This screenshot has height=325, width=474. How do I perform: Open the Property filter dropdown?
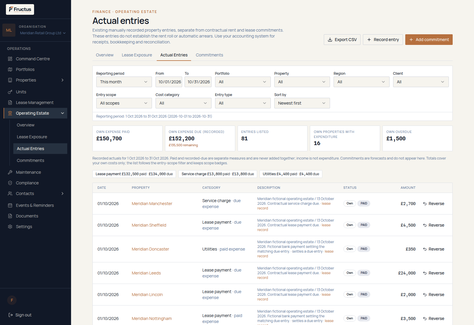pos(302,82)
